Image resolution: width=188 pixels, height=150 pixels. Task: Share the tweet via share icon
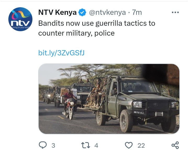pyautogui.click(x=175, y=145)
